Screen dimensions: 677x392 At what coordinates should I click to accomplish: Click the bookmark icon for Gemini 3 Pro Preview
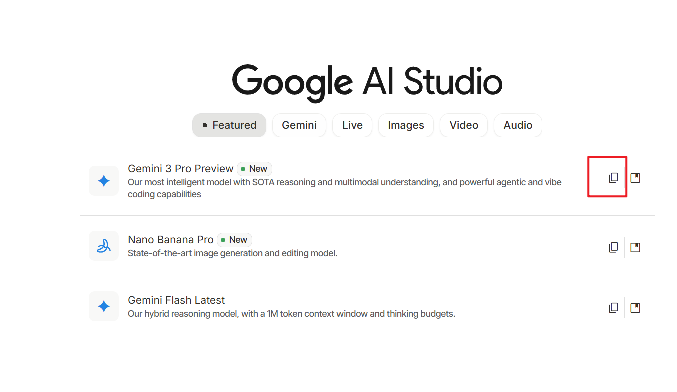point(635,177)
